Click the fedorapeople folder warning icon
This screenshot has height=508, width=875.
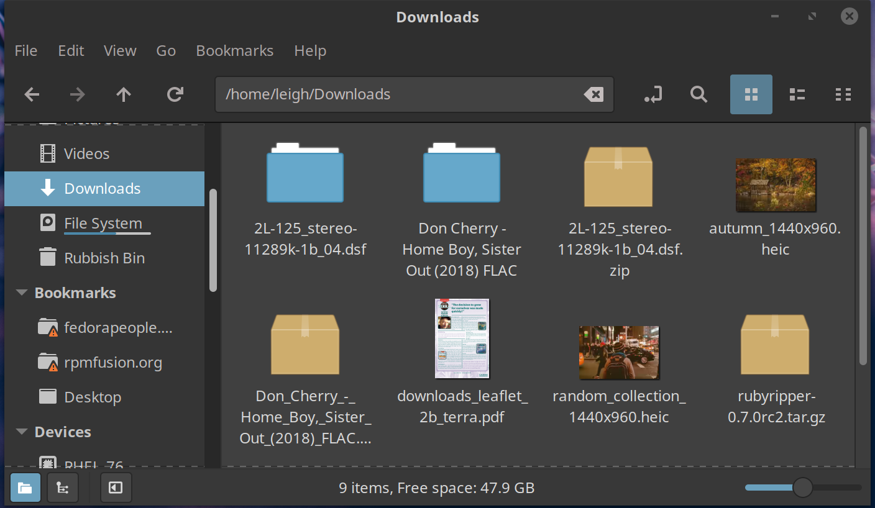[x=48, y=328]
